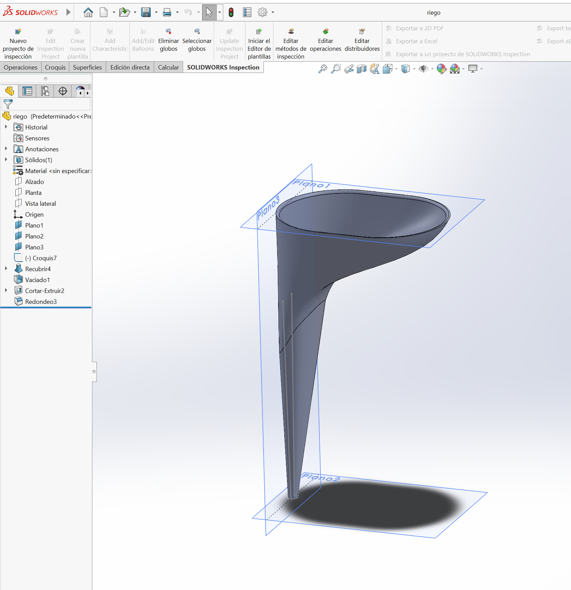The image size is (571, 590).
Task: Switch to the Calcular tab
Action: [168, 67]
